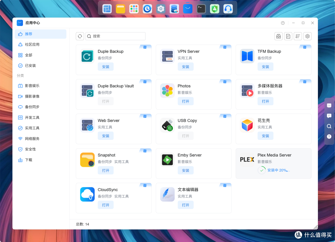Image resolution: width=335 pixels, height=242 pixels.
Task: Open the CloudSync app button
Action: (105, 205)
